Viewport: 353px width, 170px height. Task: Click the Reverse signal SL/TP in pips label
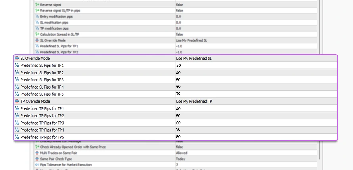coord(60,11)
